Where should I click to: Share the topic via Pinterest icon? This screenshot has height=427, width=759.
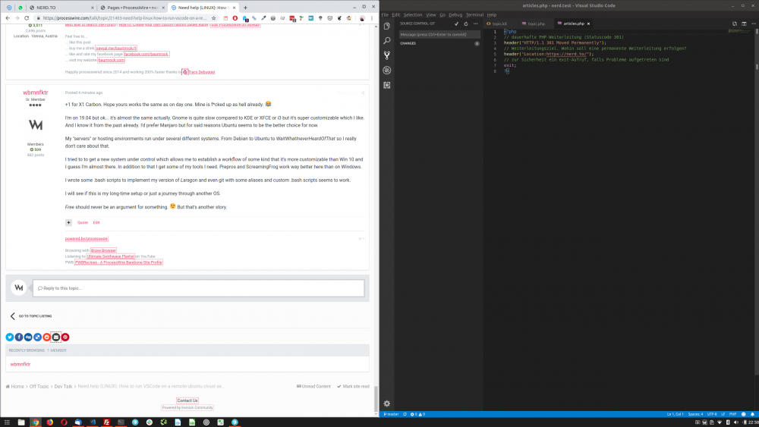pos(65,337)
